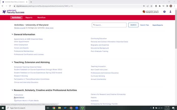Click the Watermark Faculty Success logo
The height and width of the screenshot is (110, 177).
13,12
